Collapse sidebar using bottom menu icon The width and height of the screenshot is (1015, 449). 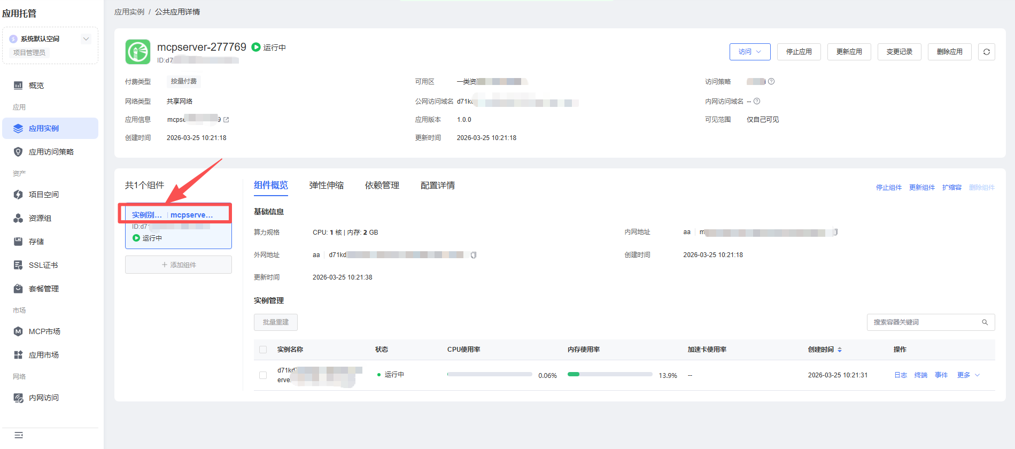coord(19,435)
